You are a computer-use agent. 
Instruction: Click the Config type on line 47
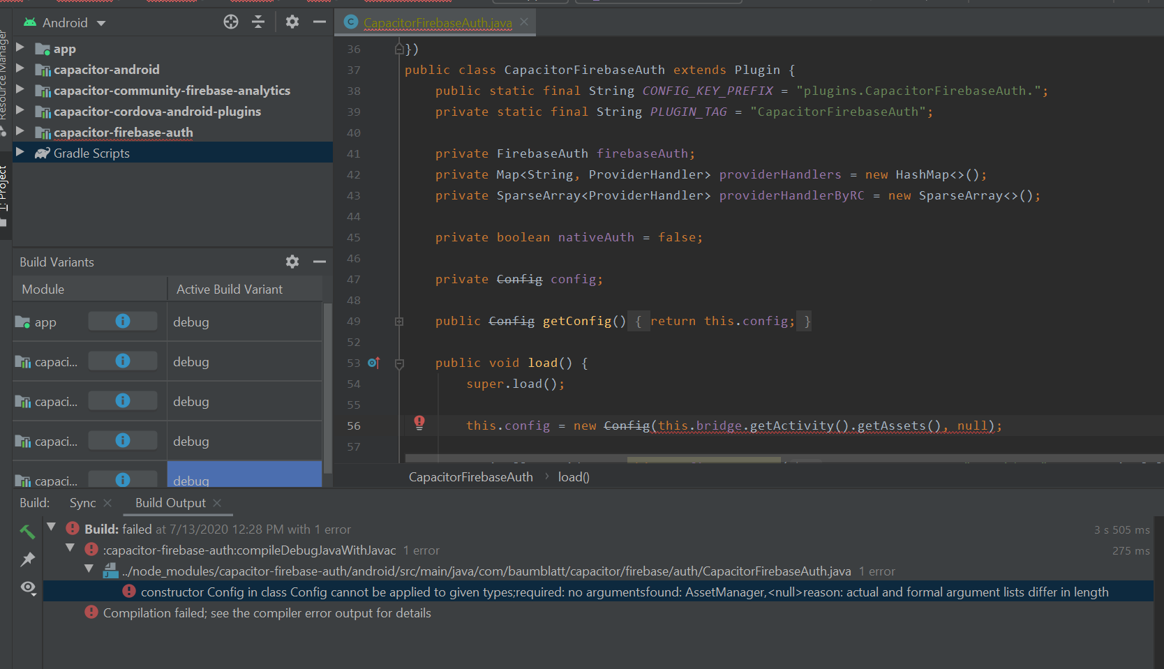pos(519,279)
